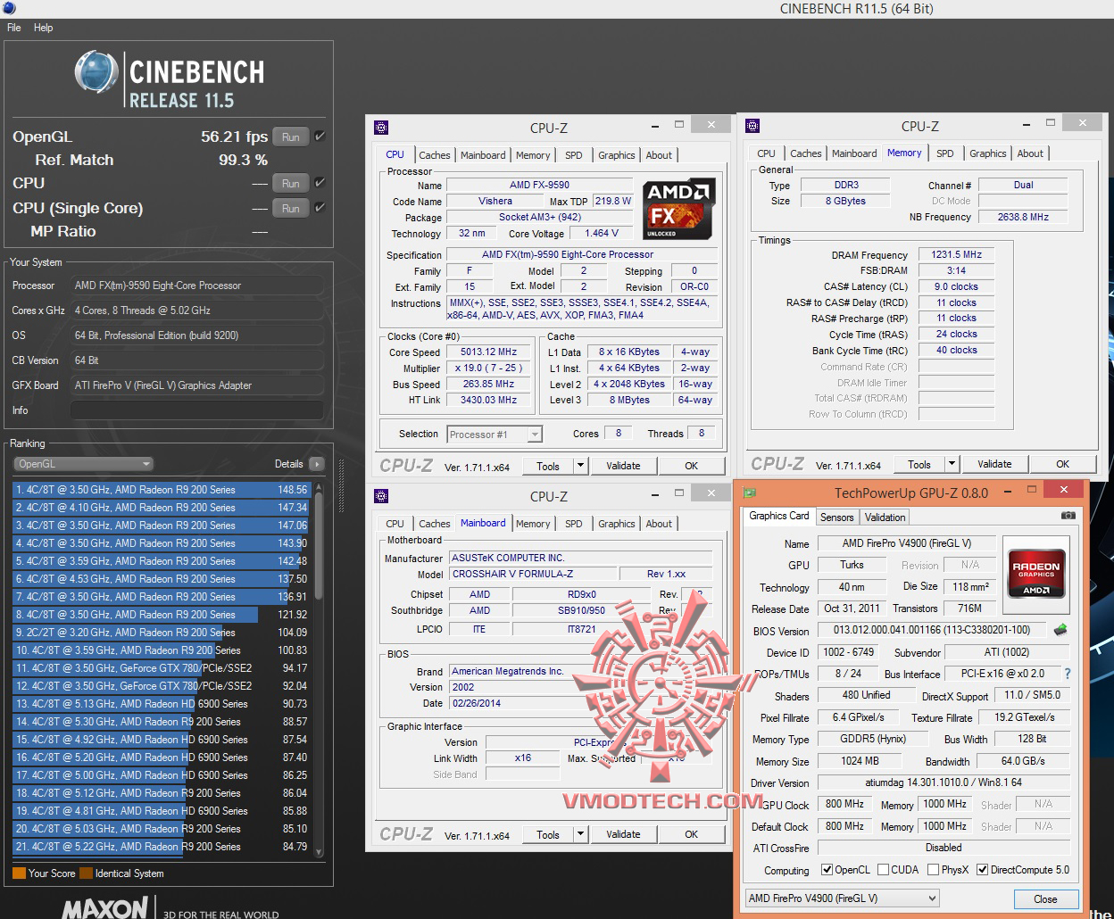This screenshot has height=919, width=1114.
Task: Click the Memory Type DDR3 field
Action: (x=846, y=185)
